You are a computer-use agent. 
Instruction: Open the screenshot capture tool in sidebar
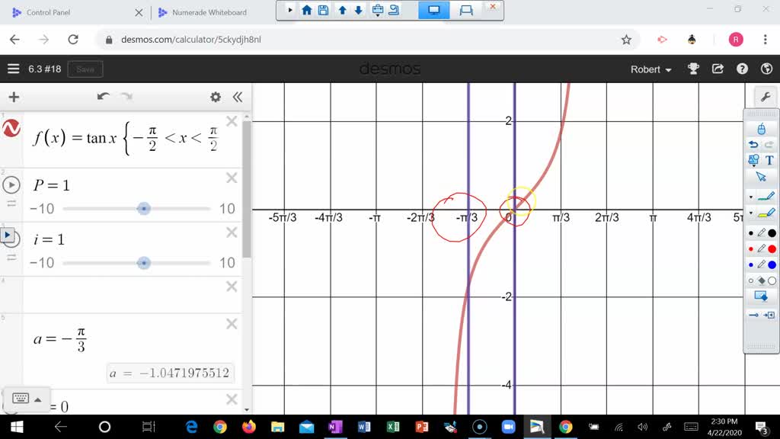(x=761, y=296)
